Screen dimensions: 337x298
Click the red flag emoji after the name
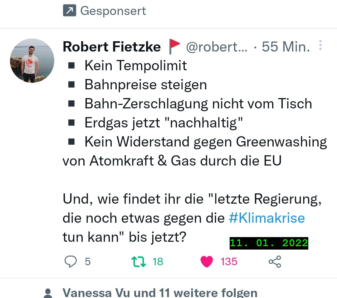[x=174, y=47]
